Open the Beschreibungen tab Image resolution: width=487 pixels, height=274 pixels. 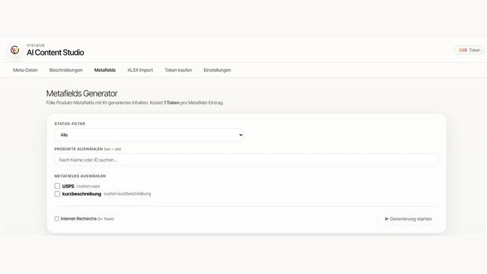tap(66, 70)
